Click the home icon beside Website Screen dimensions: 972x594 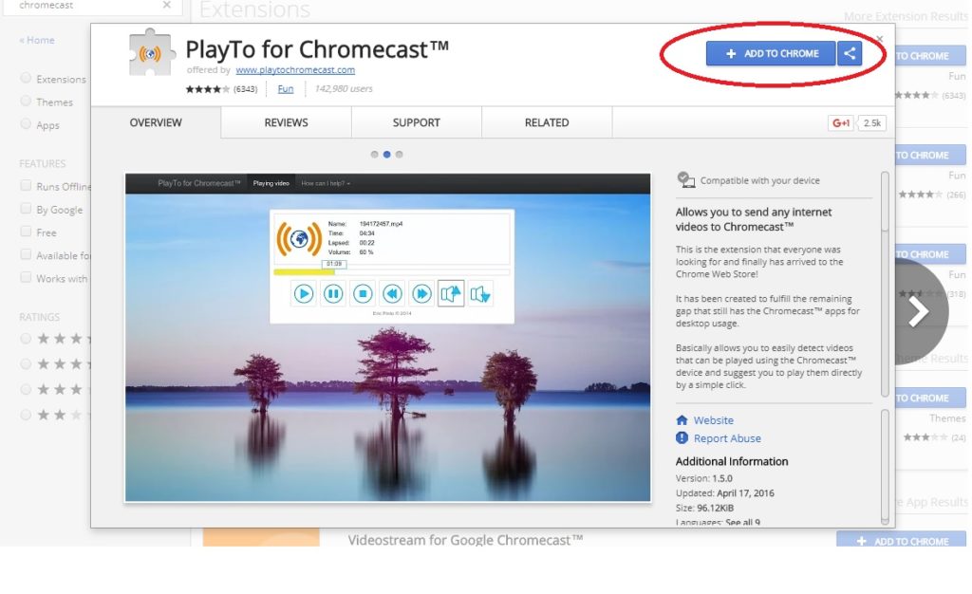pos(682,420)
